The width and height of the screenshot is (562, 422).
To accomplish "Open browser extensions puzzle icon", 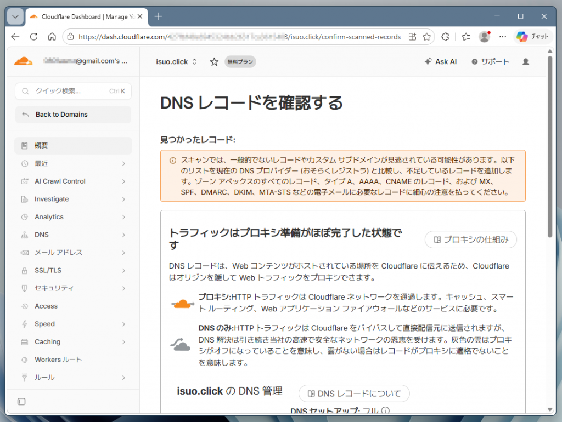I will [445, 37].
